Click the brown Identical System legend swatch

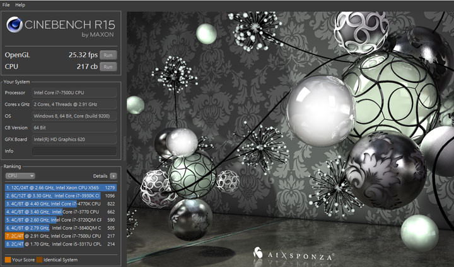39,258
